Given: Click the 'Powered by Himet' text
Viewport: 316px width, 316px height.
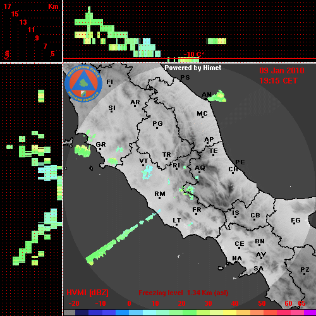Looking at the screenshot, I should 193,68.
